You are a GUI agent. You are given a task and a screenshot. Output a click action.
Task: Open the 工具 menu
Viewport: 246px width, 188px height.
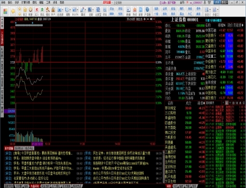coord(48,2)
